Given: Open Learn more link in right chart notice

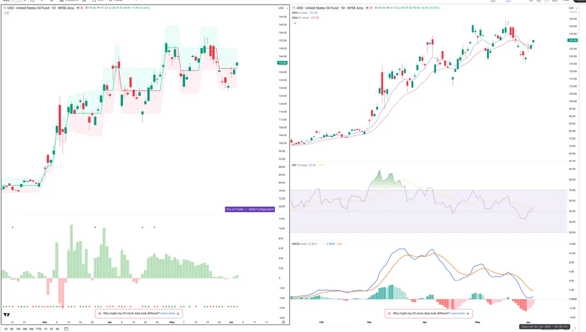Looking at the screenshot, I should point(458,313).
